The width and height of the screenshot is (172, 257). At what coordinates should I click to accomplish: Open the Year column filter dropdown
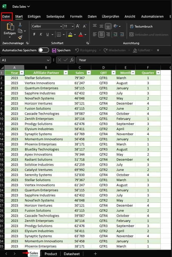point(22,73)
